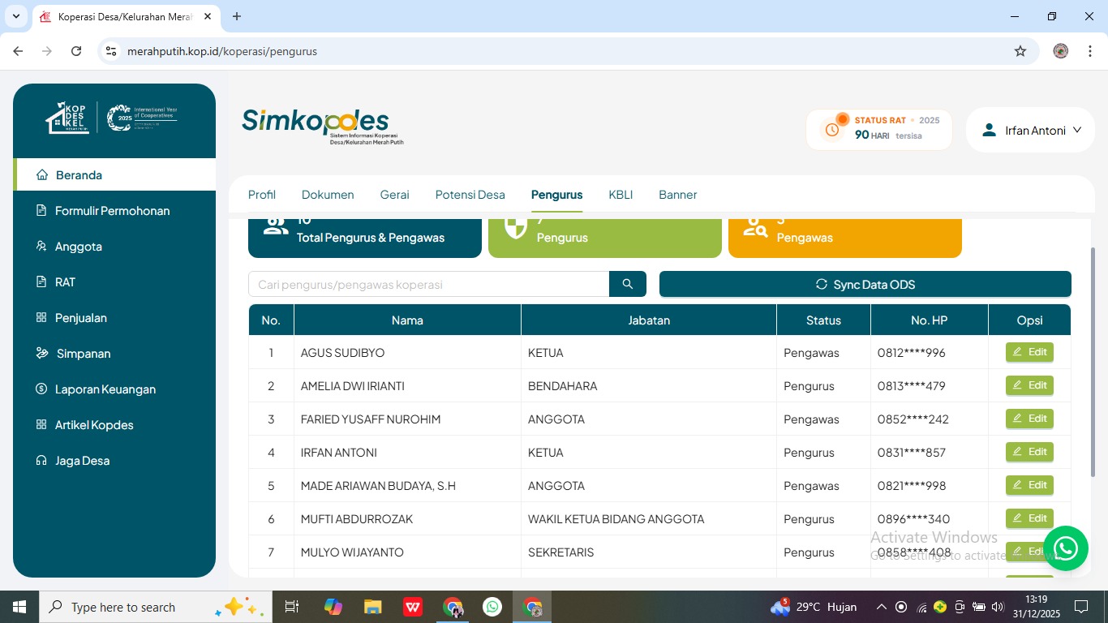This screenshot has height=623, width=1108.
Task: Bookmark this page with the star icon
Action: click(1020, 51)
